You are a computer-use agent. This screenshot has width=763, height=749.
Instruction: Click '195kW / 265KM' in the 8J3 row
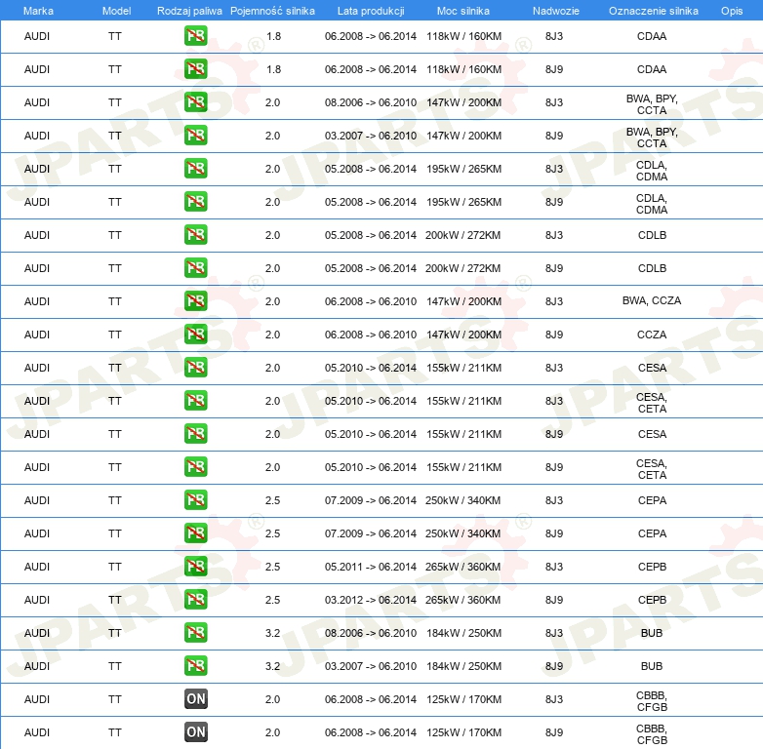[x=463, y=169]
